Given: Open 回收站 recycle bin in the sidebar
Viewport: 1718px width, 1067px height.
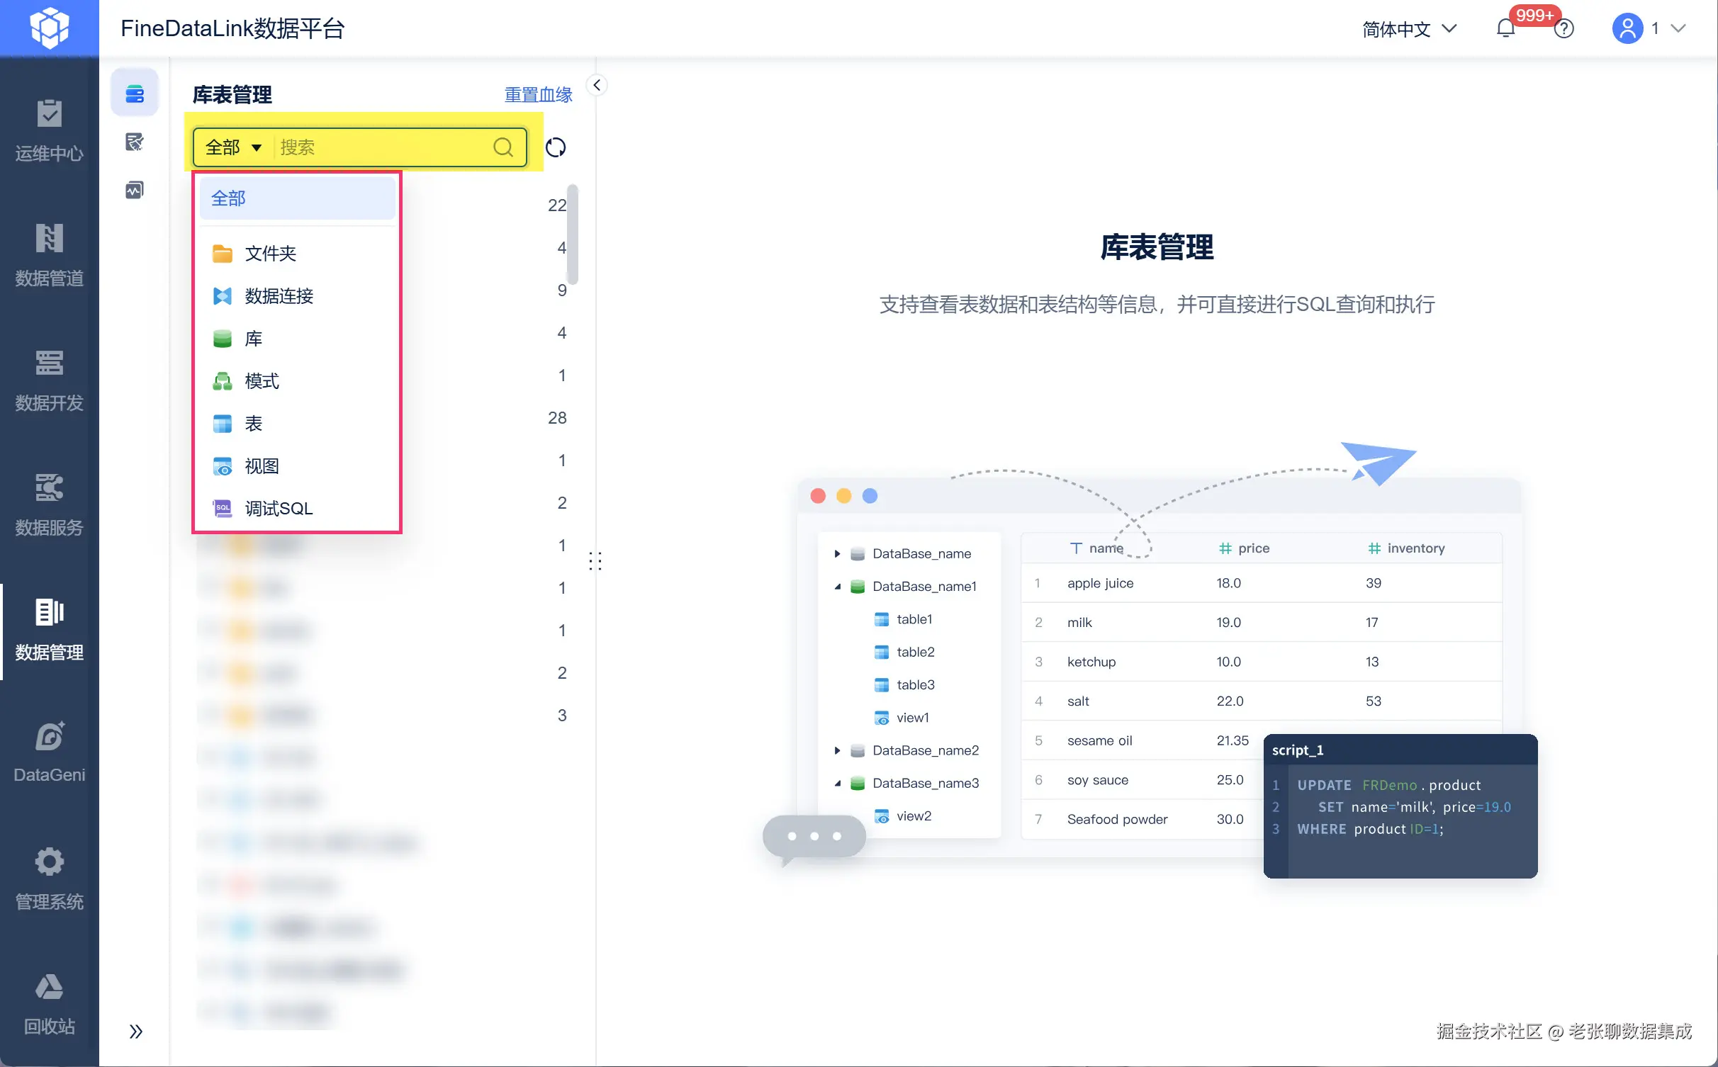Looking at the screenshot, I should click(49, 1003).
